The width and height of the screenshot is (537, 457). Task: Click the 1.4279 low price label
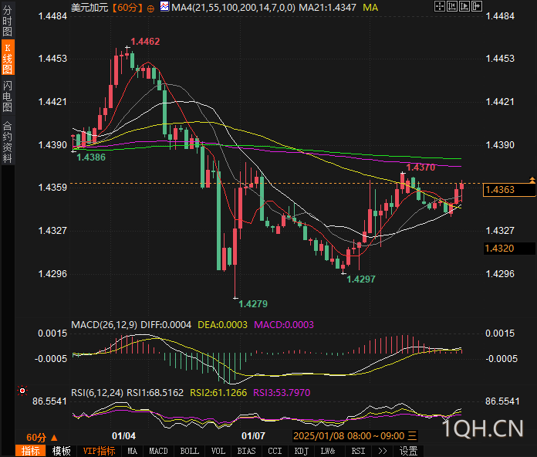coord(253,303)
